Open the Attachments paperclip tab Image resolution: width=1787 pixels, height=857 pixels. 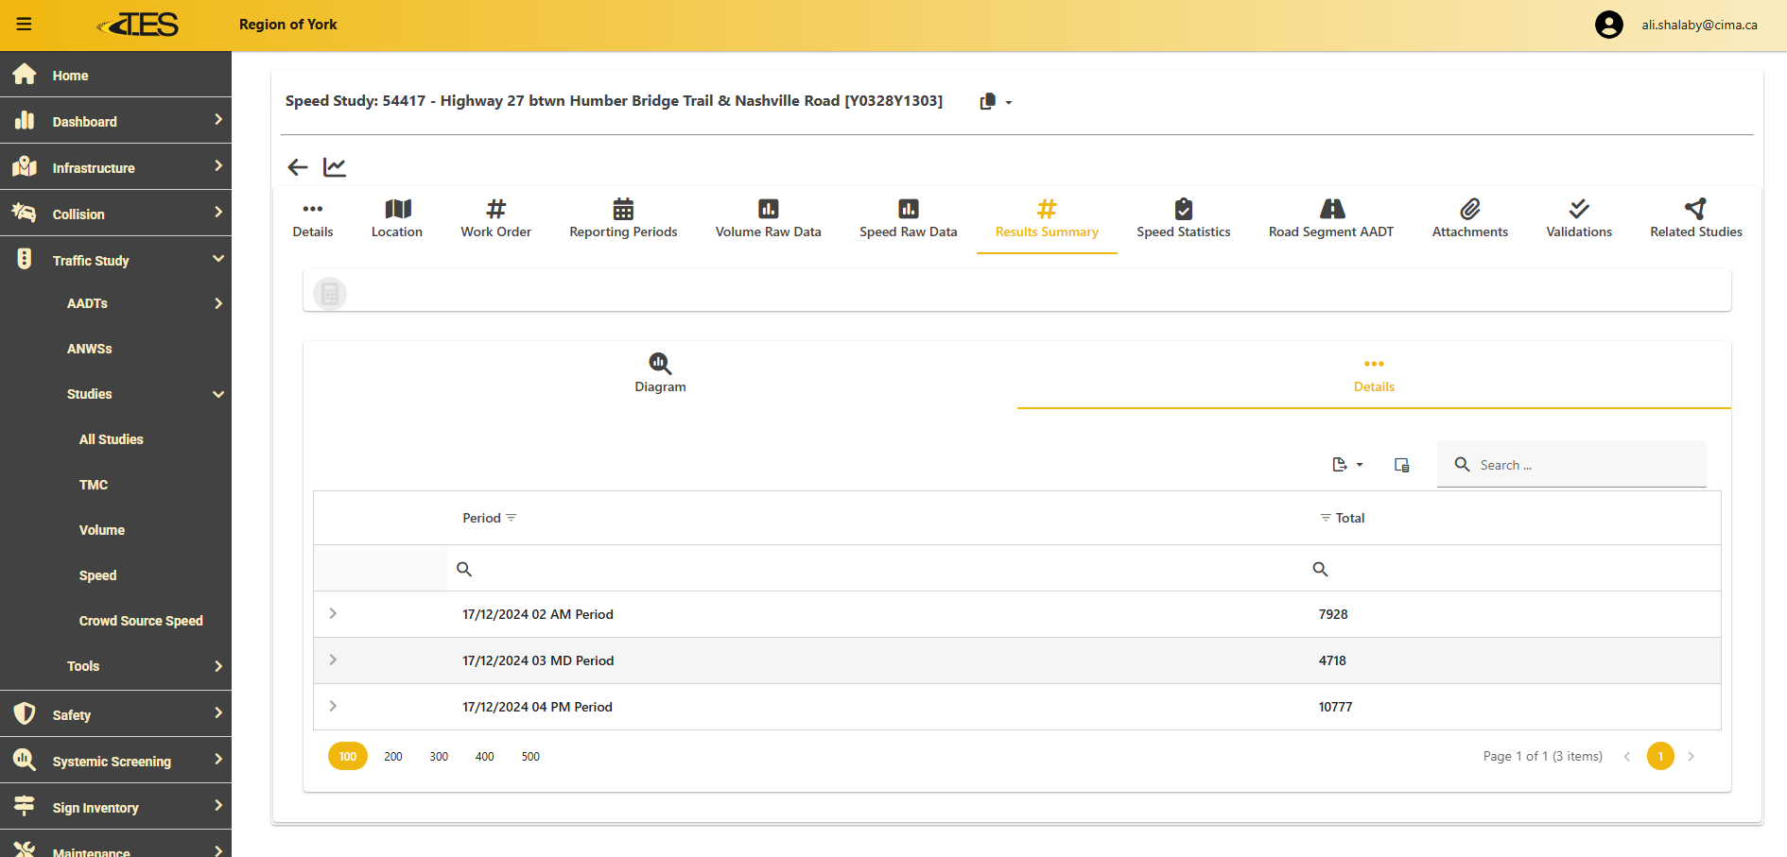point(1469,218)
